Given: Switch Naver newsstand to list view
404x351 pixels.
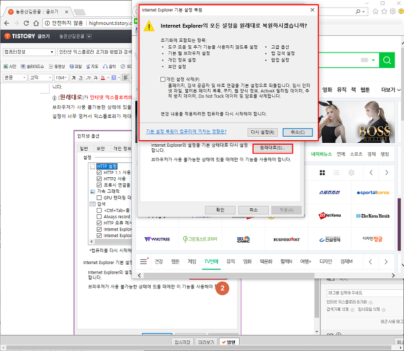Looking at the screenshot, I should tap(336, 172).
